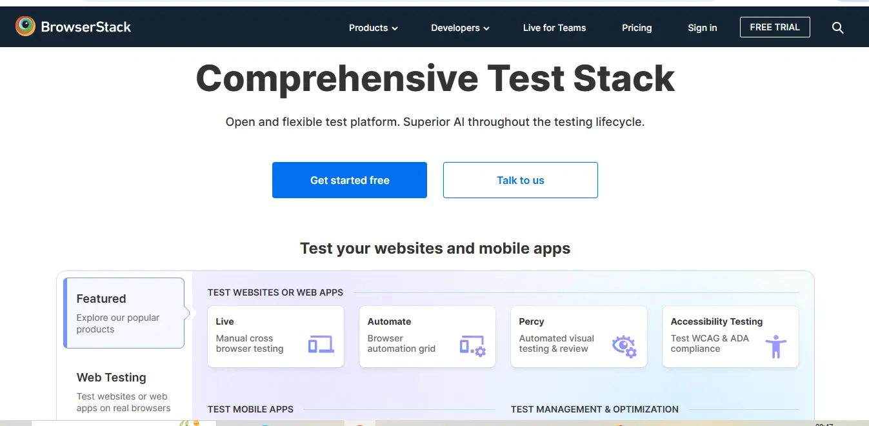869x426 pixels.
Task: Click the Sign in link
Action: coord(702,28)
